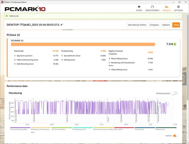Click the App Start-up score value 12 771
Image resolution: width=189 pixels, height=144 pixels.
click(x=56, y=56)
